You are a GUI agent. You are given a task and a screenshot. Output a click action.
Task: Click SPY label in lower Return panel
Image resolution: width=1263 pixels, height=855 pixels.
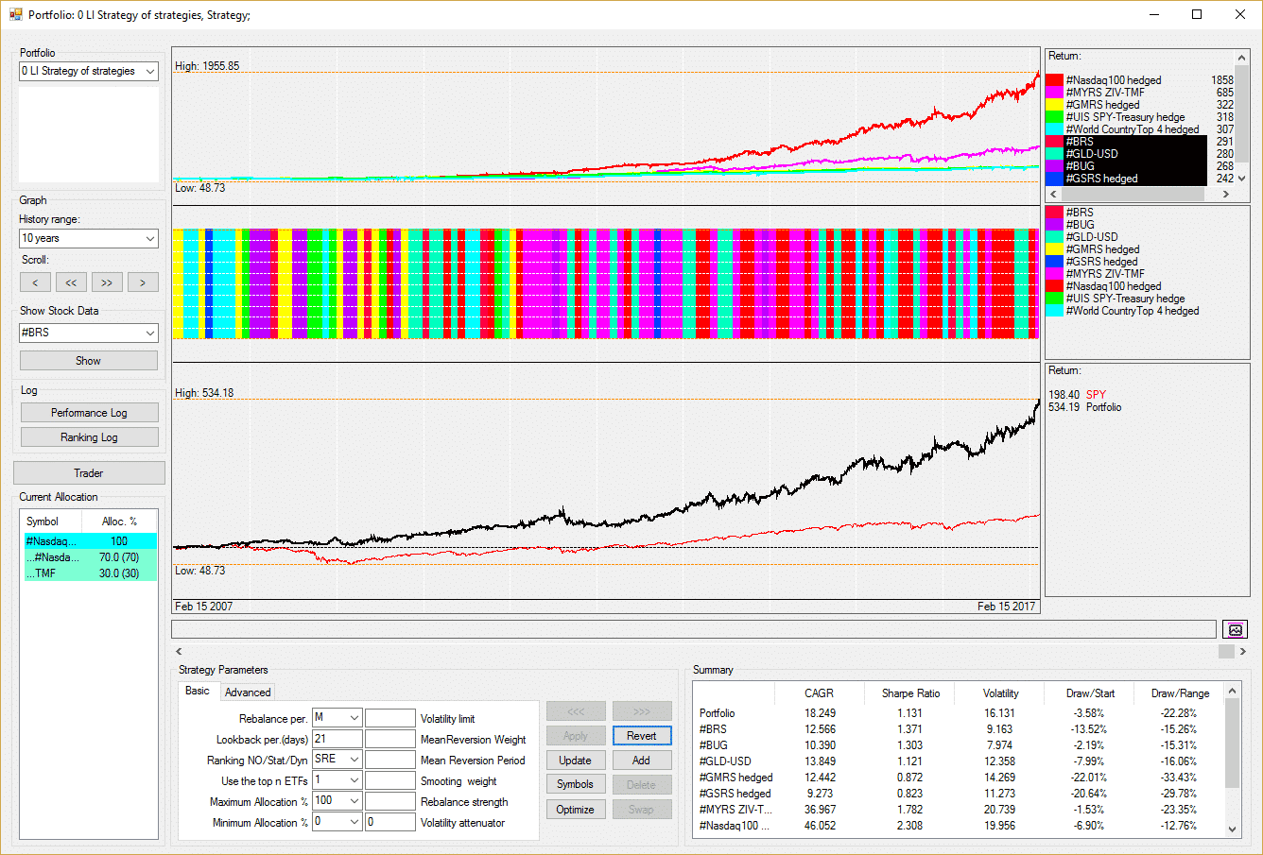coord(1096,395)
